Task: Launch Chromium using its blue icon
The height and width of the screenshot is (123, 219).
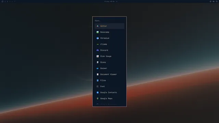Action: pyautogui.click(x=98, y=38)
